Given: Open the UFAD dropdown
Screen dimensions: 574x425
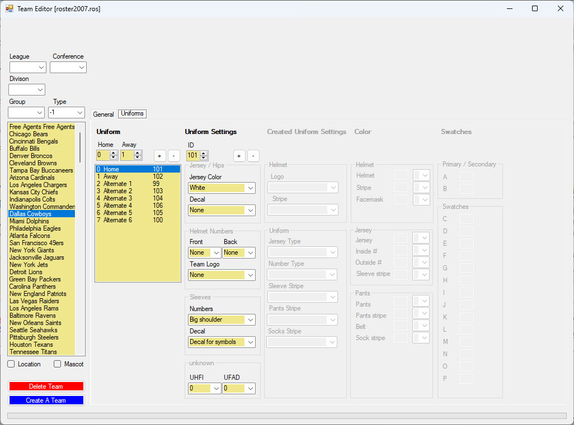Looking at the screenshot, I should coord(239,388).
